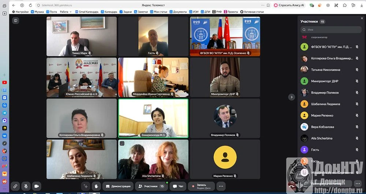Close the Участники panel
The height and width of the screenshot is (194, 366).
[362, 18]
